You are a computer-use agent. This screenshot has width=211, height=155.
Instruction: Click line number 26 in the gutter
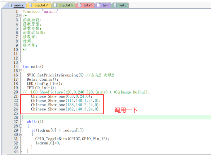pyautogui.click(x=16, y=118)
